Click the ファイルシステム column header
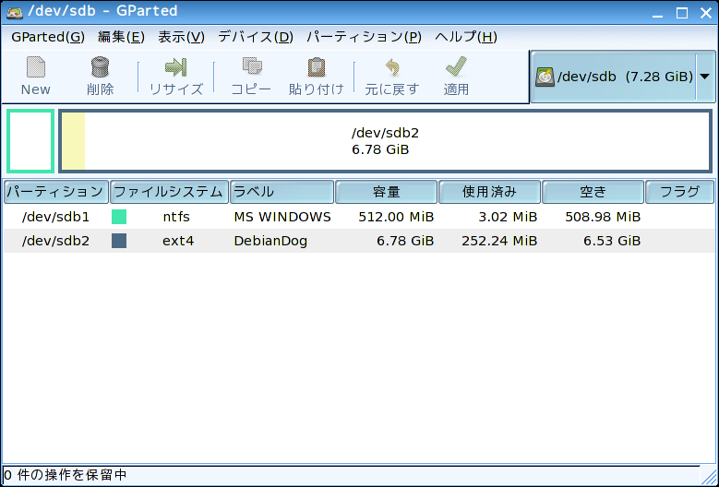 pyautogui.click(x=169, y=192)
